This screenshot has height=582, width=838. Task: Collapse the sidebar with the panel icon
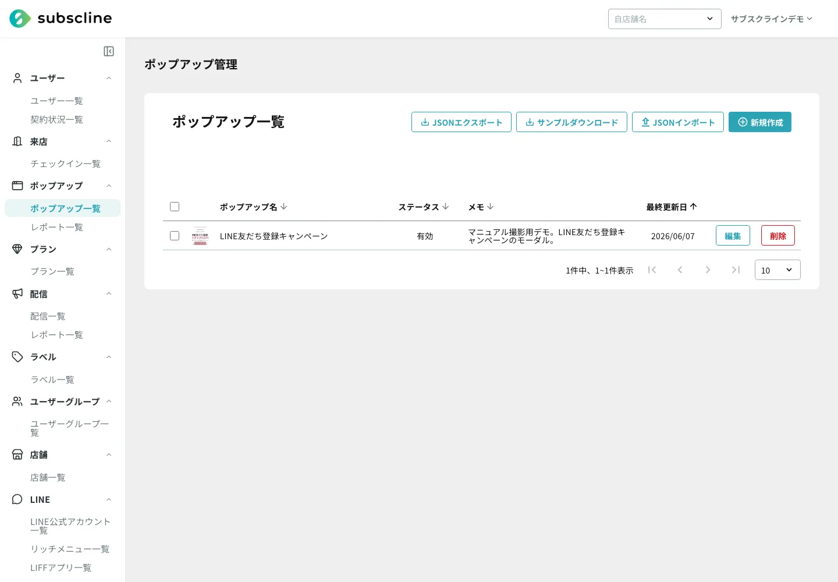(109, 51)
